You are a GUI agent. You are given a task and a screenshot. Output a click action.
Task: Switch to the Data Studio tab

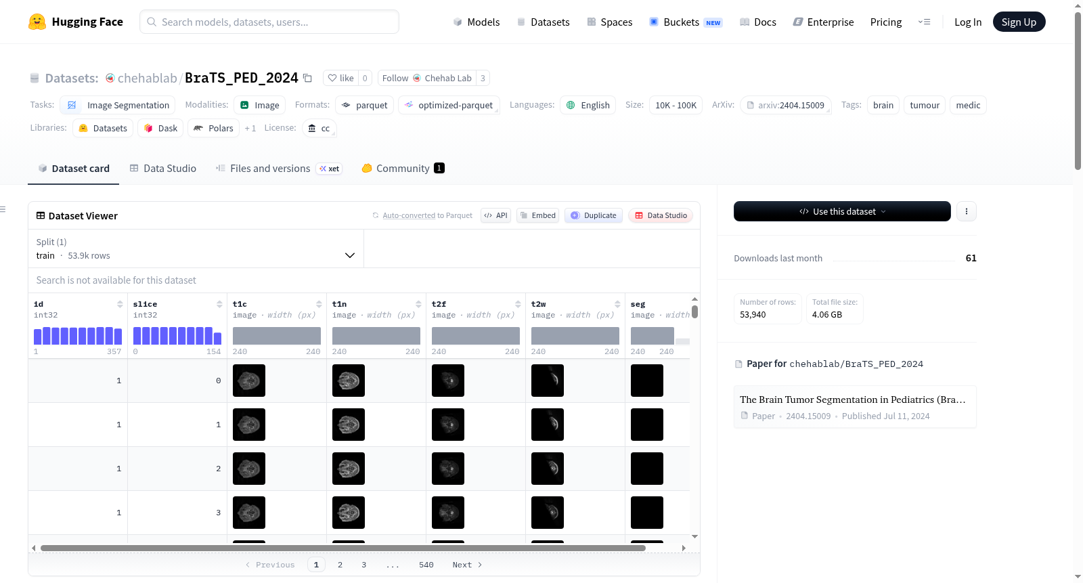point(163,169)
